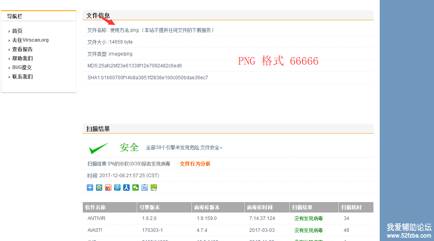Select the ANTIVIR row name

pyautogui.click(x=96, y=218)
